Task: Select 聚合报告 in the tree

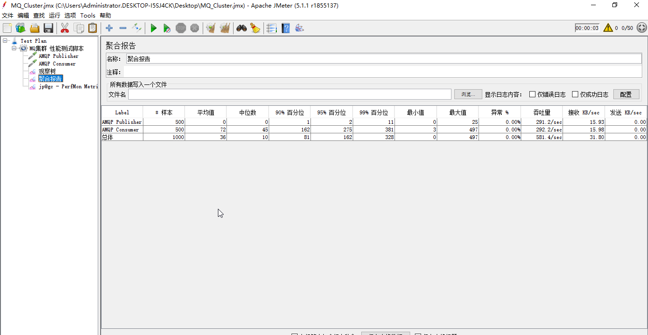Action: pos(50,79)
